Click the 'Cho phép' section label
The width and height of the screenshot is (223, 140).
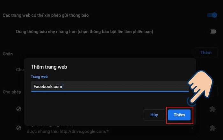click(x=12, y=92)
